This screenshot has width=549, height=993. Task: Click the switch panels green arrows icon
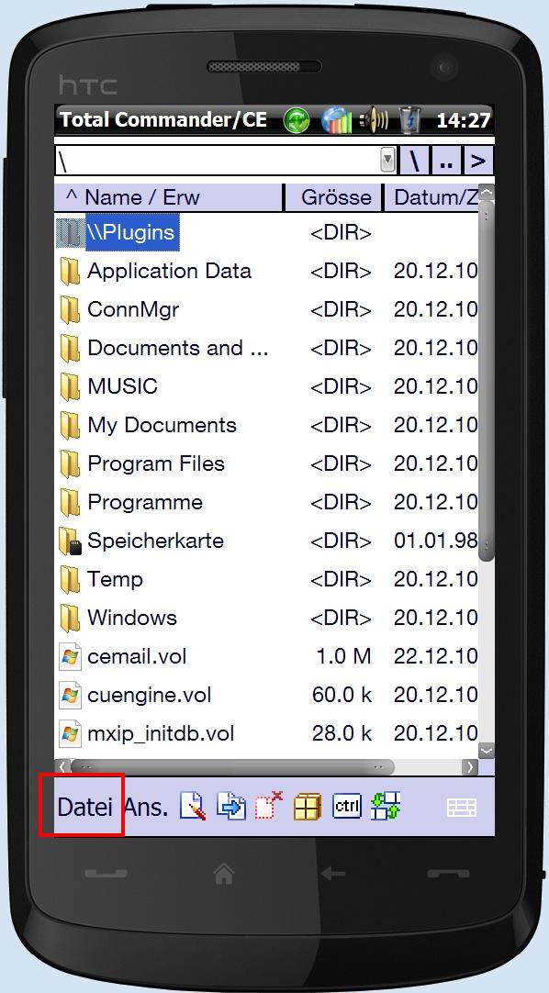[x=386, y=806]
